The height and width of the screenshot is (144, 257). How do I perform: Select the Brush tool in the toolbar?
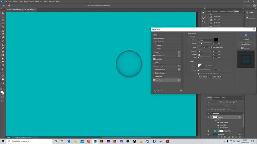3,41
